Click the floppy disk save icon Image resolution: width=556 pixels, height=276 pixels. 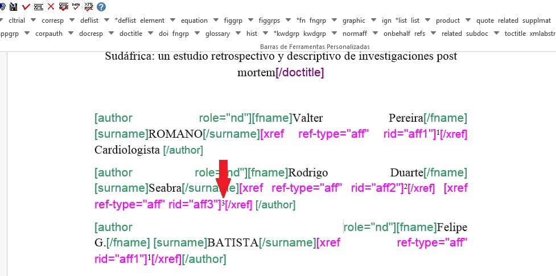[x=13, y=7]
